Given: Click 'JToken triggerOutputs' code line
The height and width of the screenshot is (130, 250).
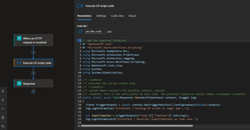Looking at the screenshot, I should point(153,105).
